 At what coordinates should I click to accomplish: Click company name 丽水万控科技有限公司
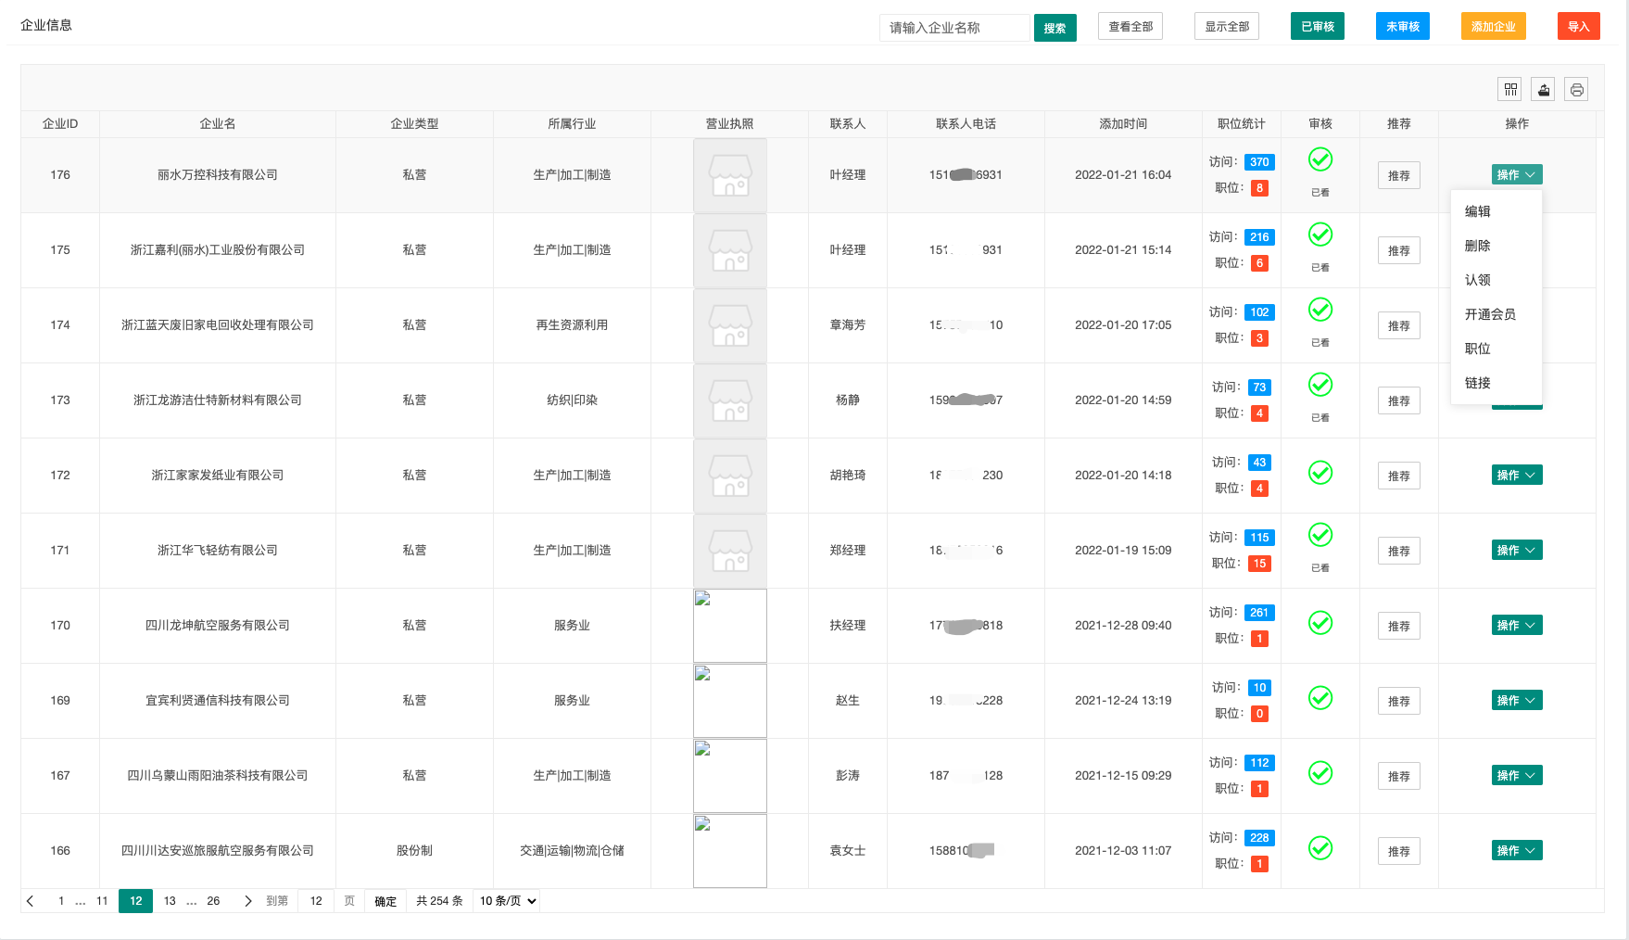[x=218, y=174]
